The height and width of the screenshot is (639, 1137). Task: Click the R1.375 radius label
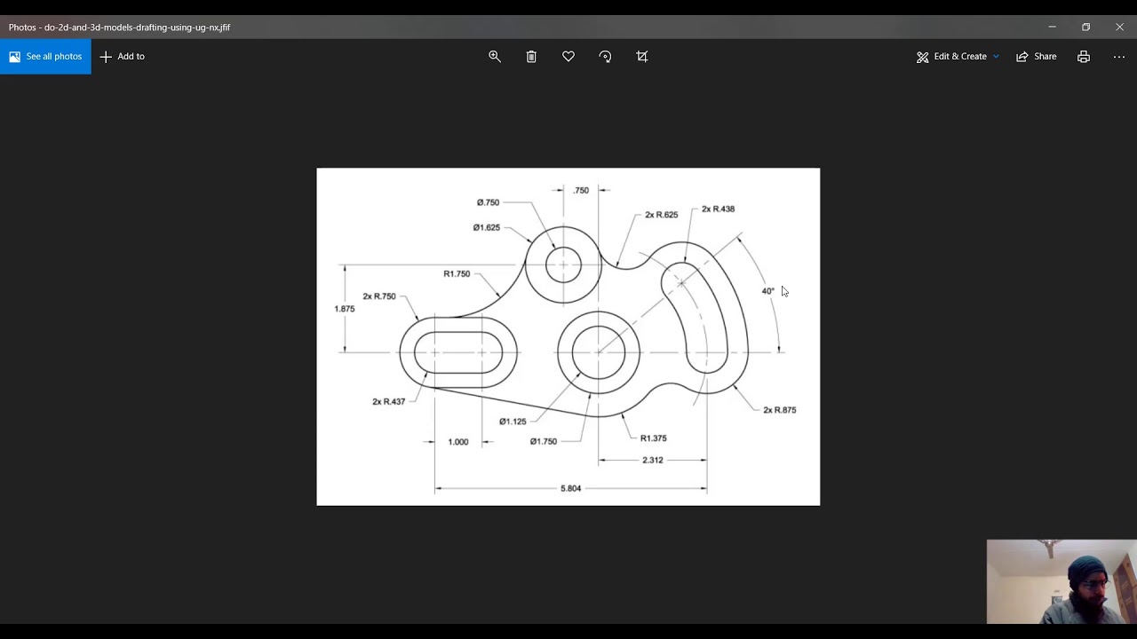(x=653, y=438)
